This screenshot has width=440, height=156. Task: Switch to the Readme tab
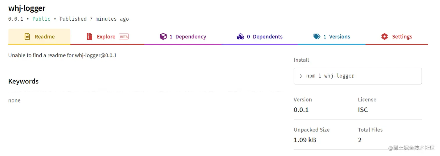coord(45,37)
